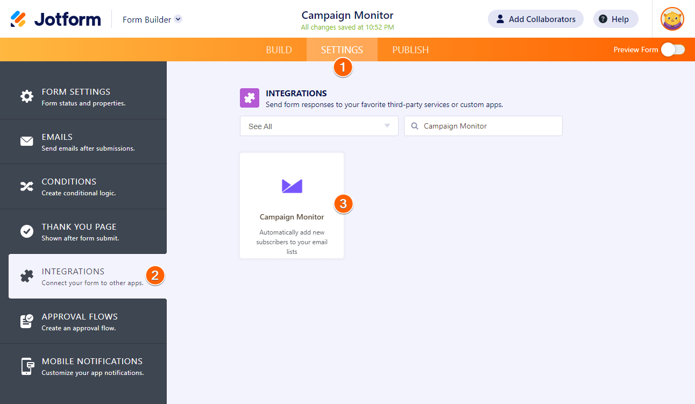Click the 'All changes saved at 10:52 PM' status

[x=347, y=27]
